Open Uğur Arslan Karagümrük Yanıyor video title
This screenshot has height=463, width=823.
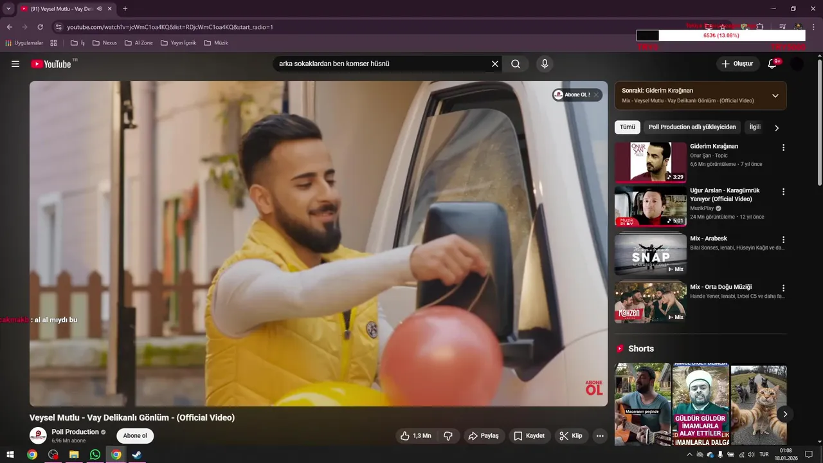tap(725, 195)
